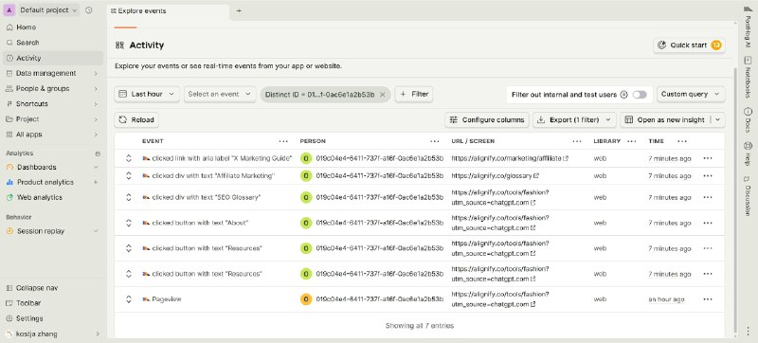Click person avatar in Pageview row
Viewport: 758px width, 343px height.
coord(306,299)
